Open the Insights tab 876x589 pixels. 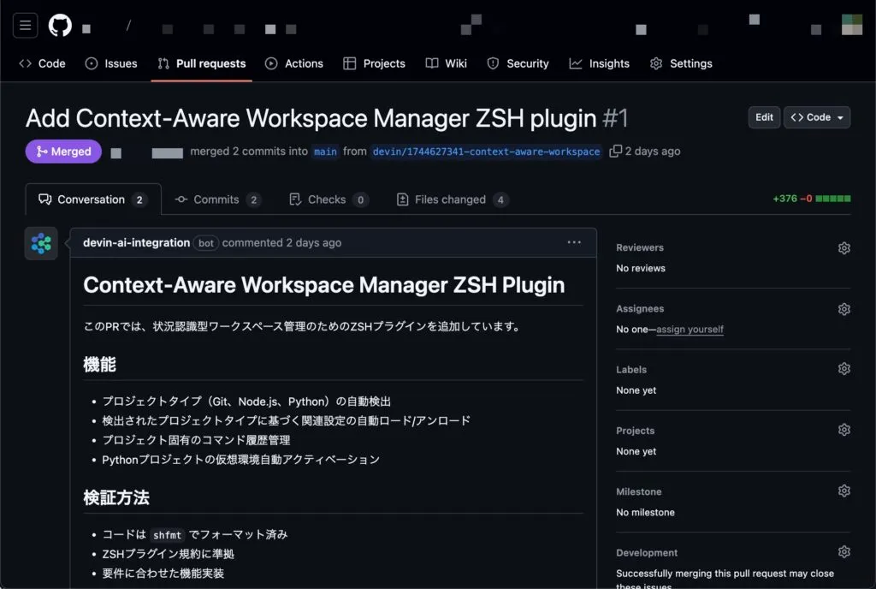click(x=600, y=63)
